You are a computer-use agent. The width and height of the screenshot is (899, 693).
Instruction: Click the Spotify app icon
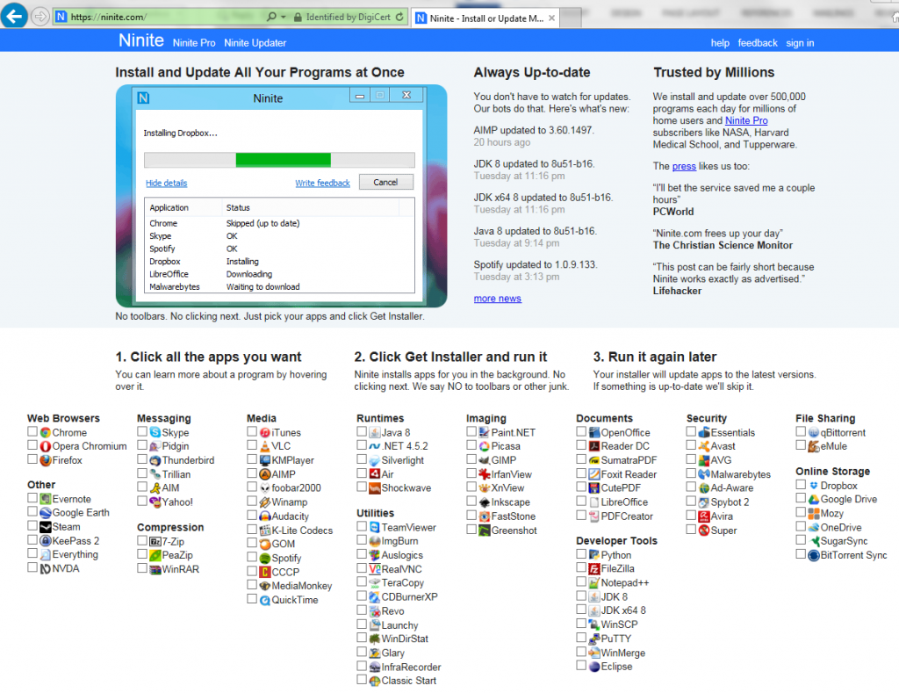point(265,559)
